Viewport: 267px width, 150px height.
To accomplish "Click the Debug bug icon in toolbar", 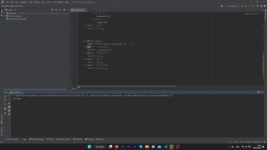I will click(x=246, y=6).
